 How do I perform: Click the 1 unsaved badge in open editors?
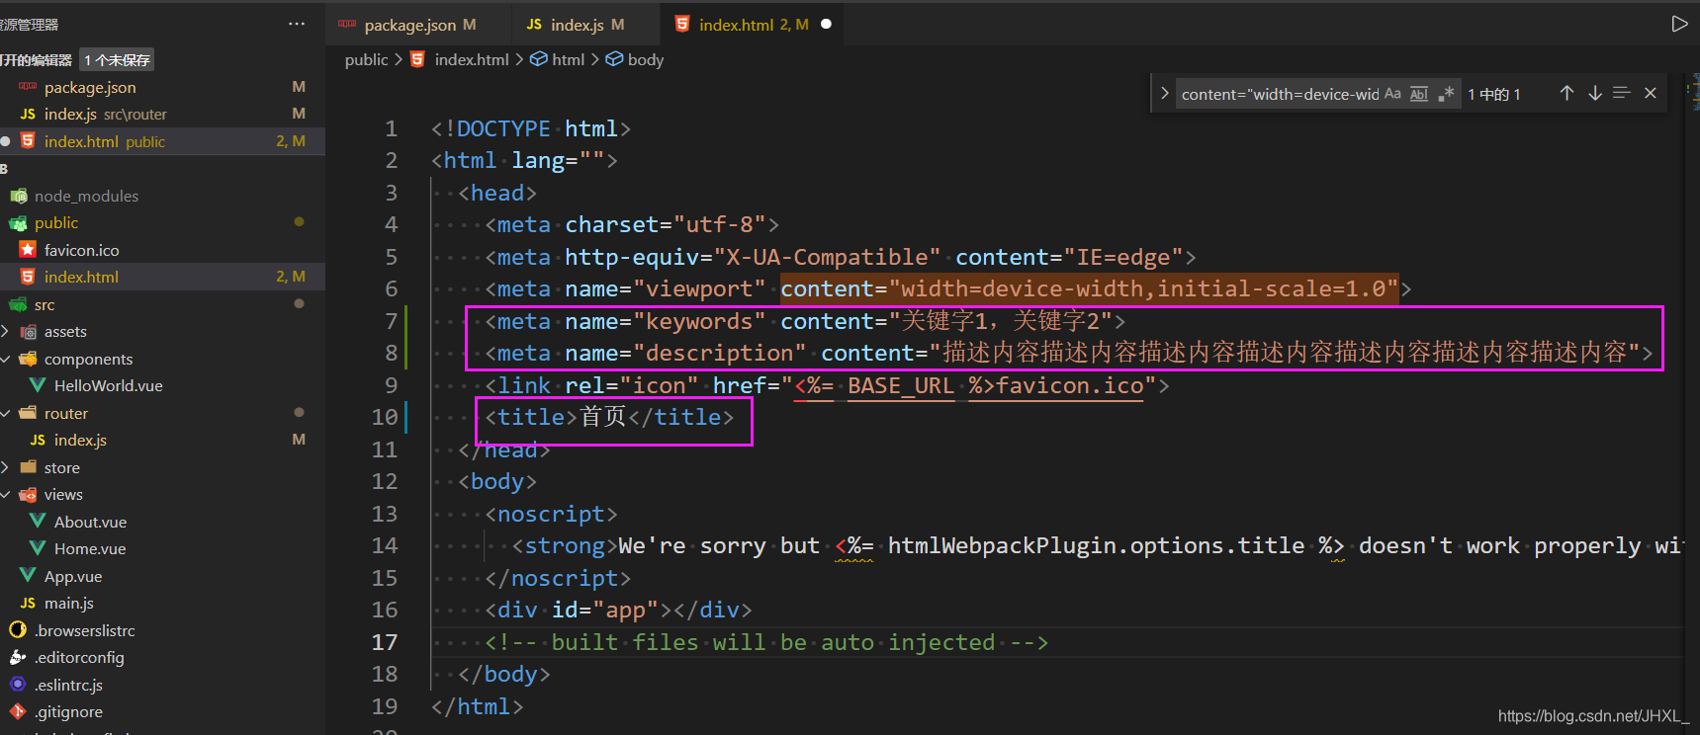[117, 60]
